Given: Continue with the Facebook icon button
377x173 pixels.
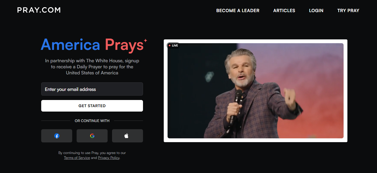Looking at the screenshot, I should [57, 136].
